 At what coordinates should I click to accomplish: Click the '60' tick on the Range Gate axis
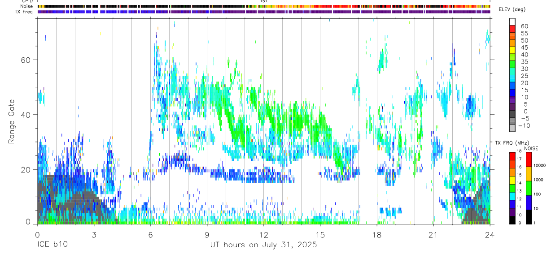click(26, 60)
